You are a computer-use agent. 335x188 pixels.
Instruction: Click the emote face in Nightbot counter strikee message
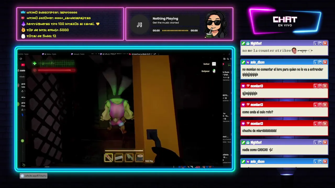tap(294, 50)
